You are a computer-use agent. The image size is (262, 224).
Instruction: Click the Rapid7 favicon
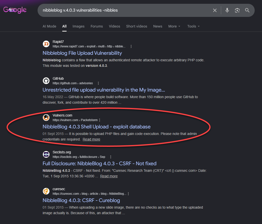(46, 44)
